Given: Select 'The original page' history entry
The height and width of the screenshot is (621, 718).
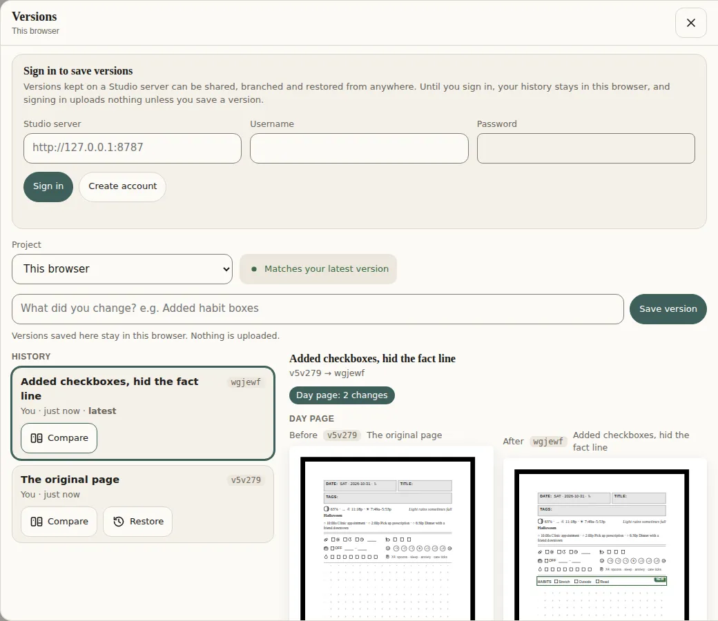Looking at the screenshot, I should pos(143,504).
